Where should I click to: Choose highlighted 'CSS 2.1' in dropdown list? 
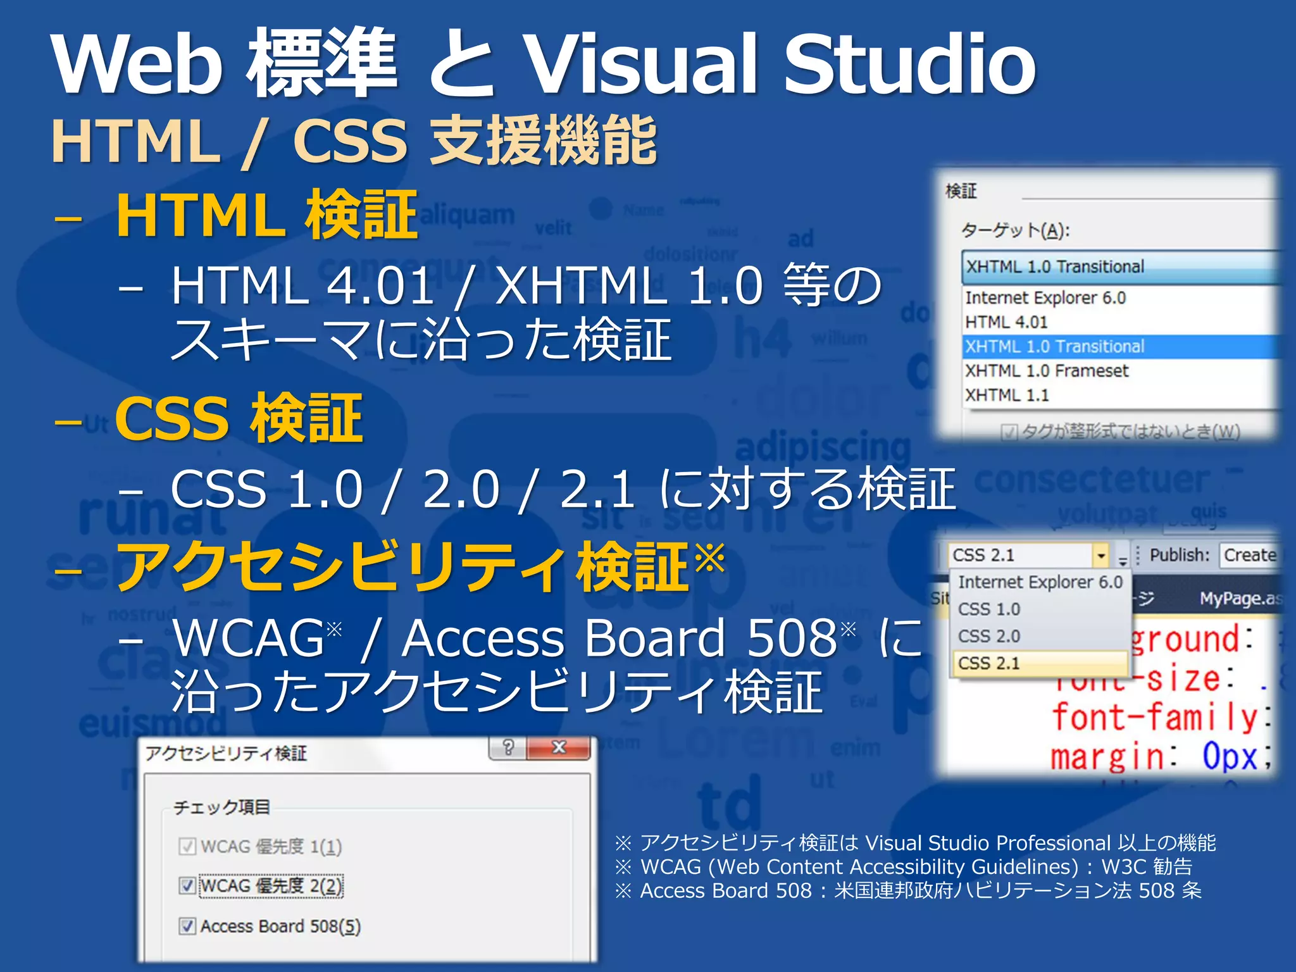click(1040, 663)
